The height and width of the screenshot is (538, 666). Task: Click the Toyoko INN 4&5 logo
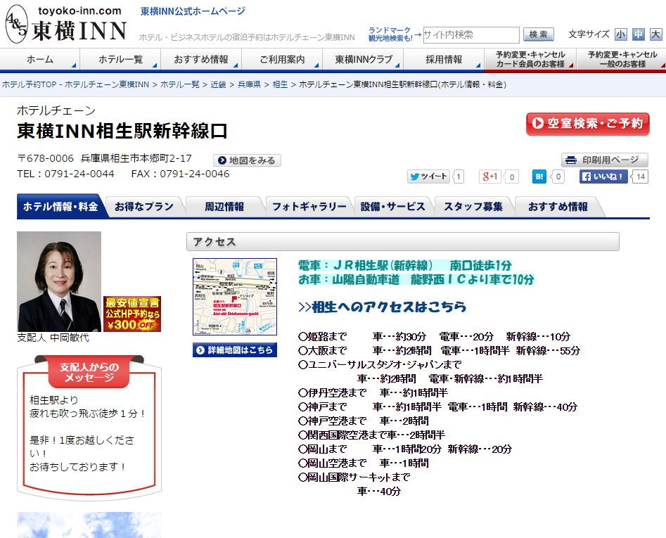(66, 24)
